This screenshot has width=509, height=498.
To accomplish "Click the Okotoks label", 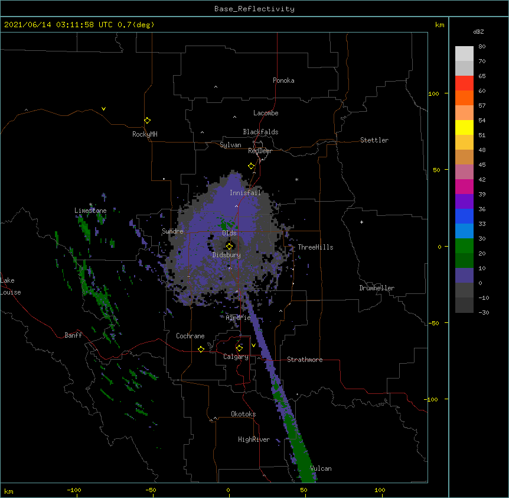I will point(243,414).
